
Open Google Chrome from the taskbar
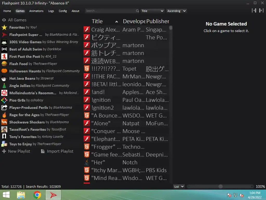(37, 195)
